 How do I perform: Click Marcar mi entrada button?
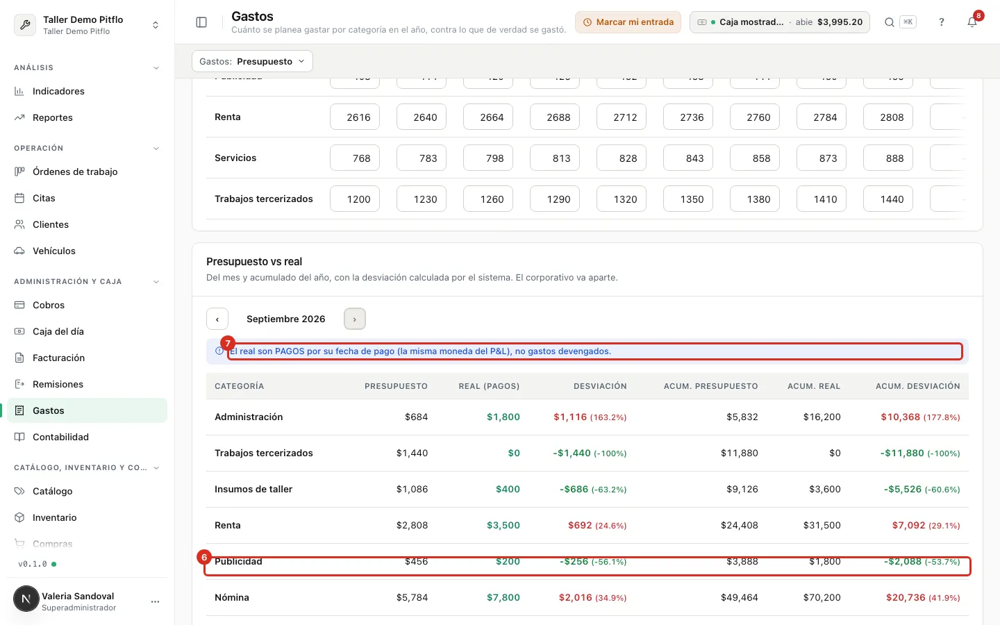[628, 22]
